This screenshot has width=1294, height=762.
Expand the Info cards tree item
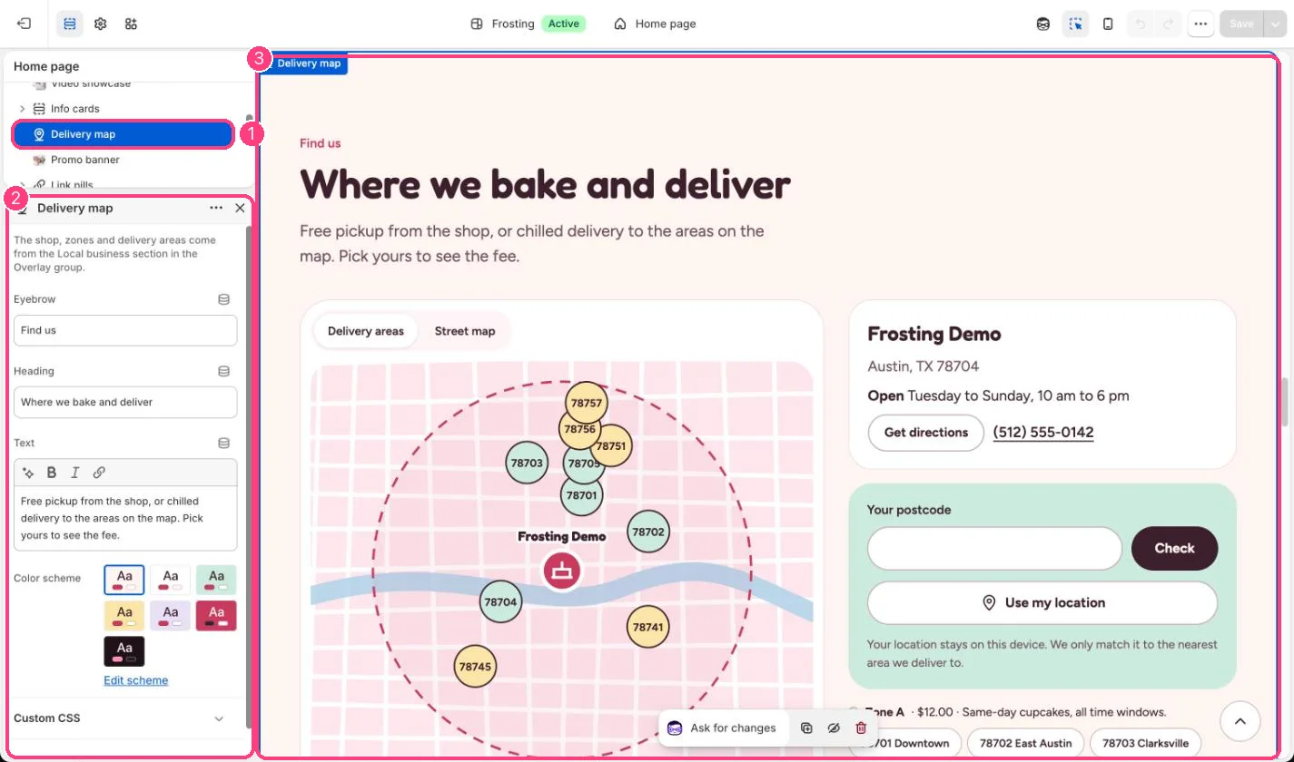tap(22, 109)
